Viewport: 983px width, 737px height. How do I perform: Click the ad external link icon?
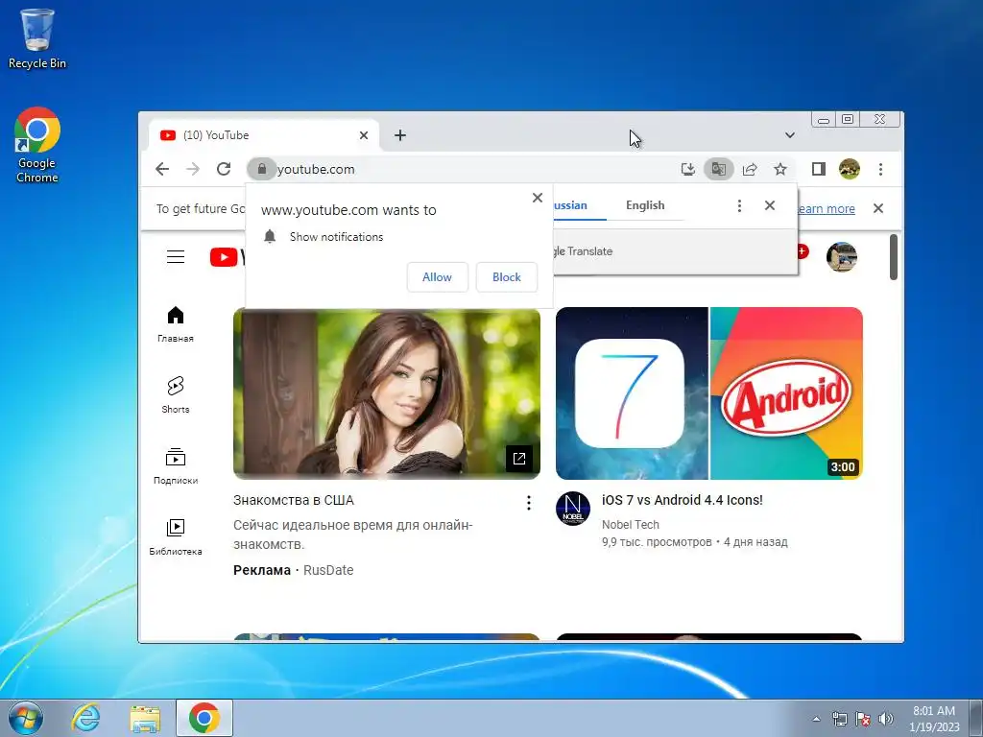tap(519, 459)
